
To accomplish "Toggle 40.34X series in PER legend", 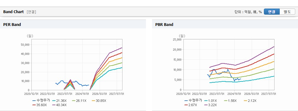I will (59, 105).
